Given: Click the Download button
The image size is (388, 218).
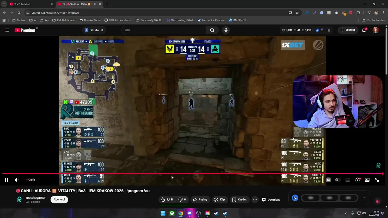Looking at the screenshot, I should (271, 200).
